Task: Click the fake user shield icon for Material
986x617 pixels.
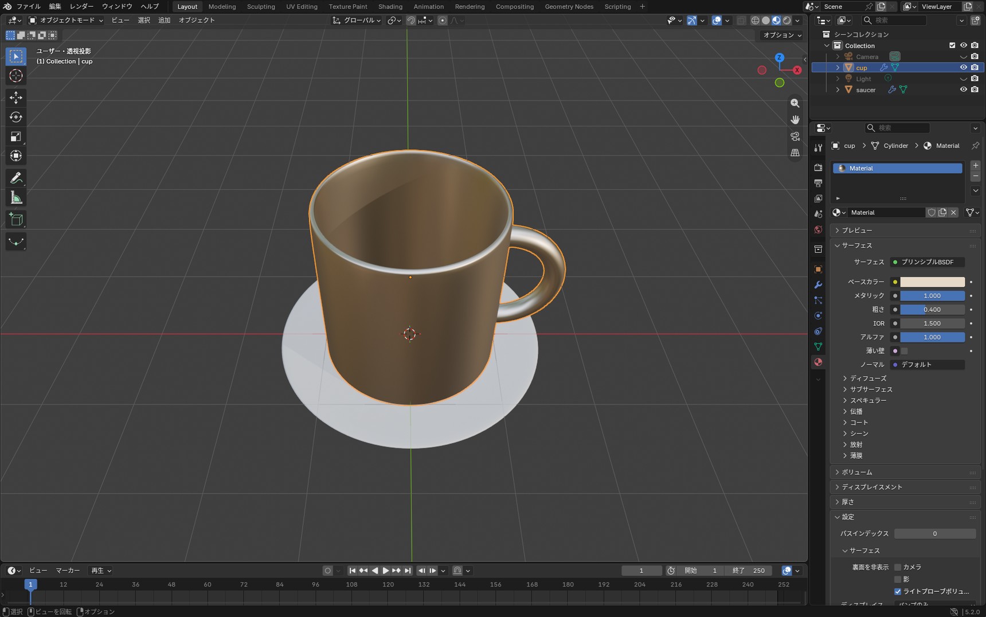Action: click(932, 213)
